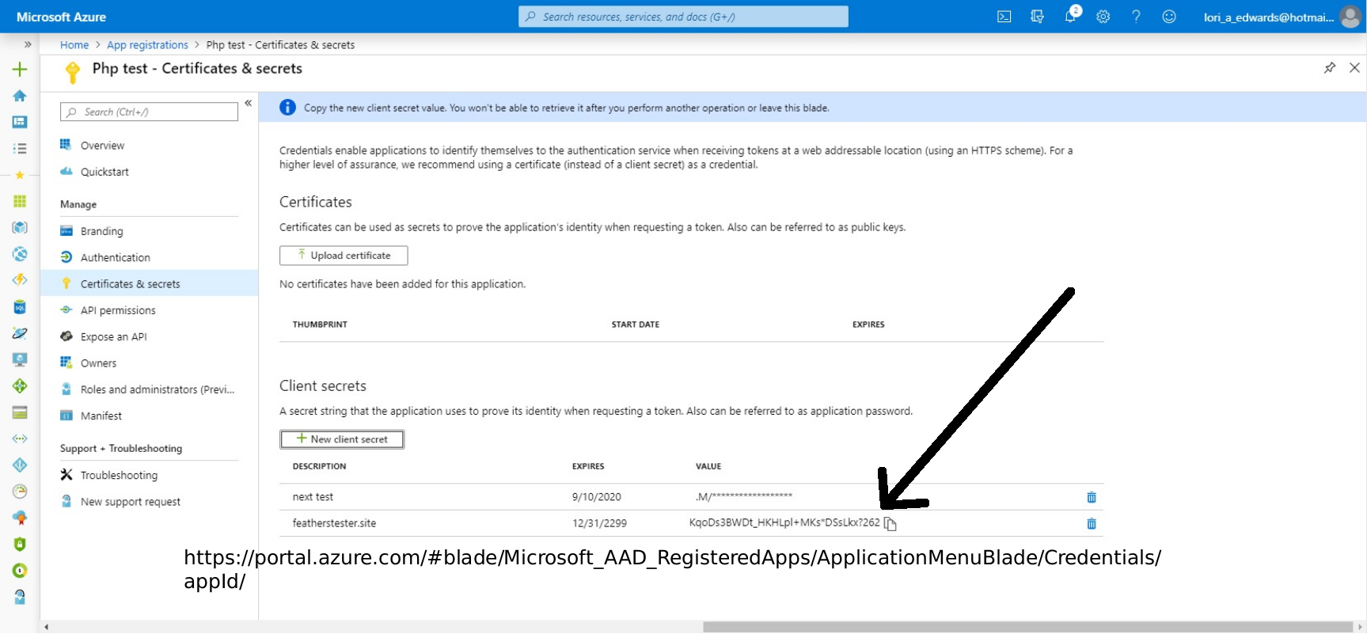Open the Monitor gauge icon in sidebar

20,492
